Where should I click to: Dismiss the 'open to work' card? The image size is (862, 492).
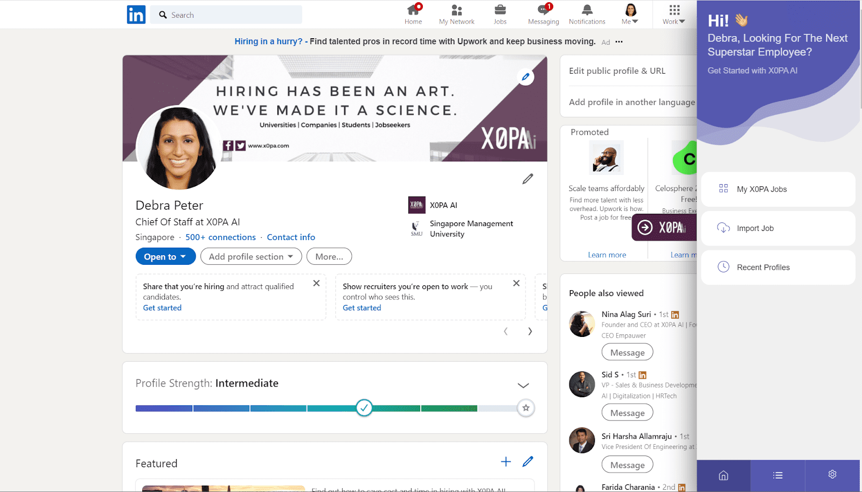coord(516,283)
